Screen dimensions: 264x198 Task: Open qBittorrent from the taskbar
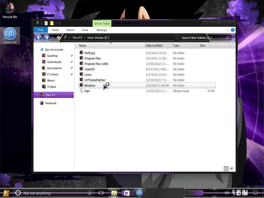pyautogui.click(x=139, y=193)
